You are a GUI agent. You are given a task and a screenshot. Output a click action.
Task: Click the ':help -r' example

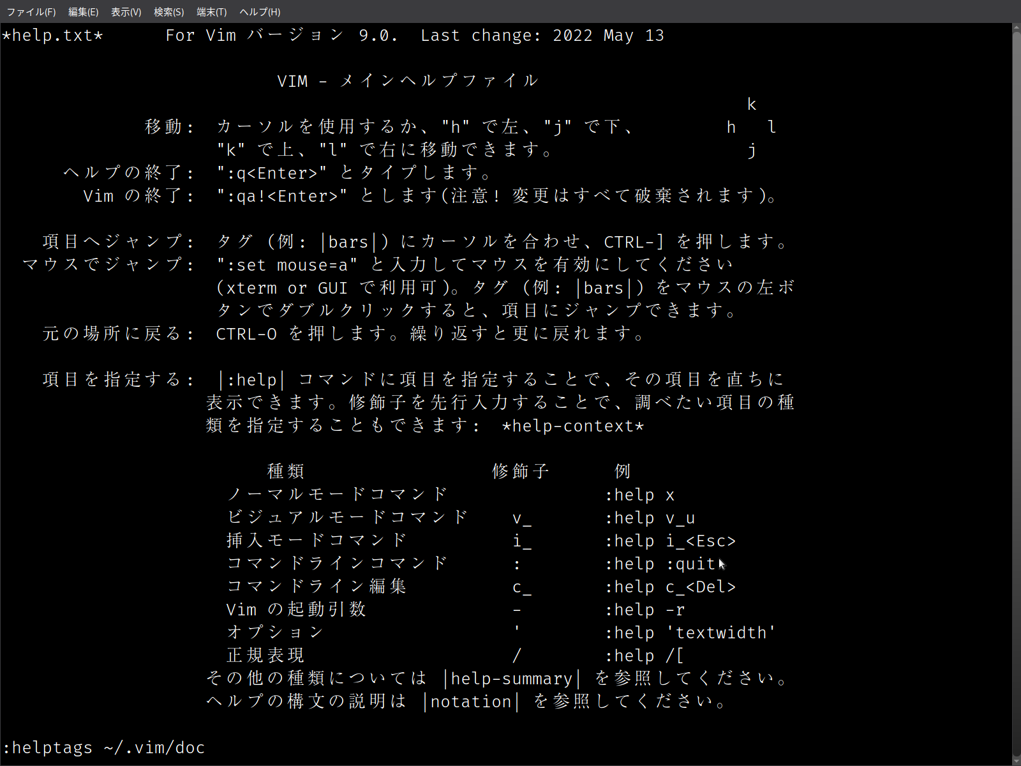645,610
